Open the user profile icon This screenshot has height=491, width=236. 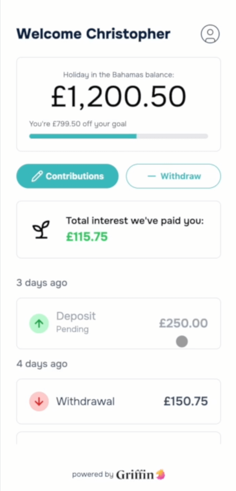[x=210, y=34]
